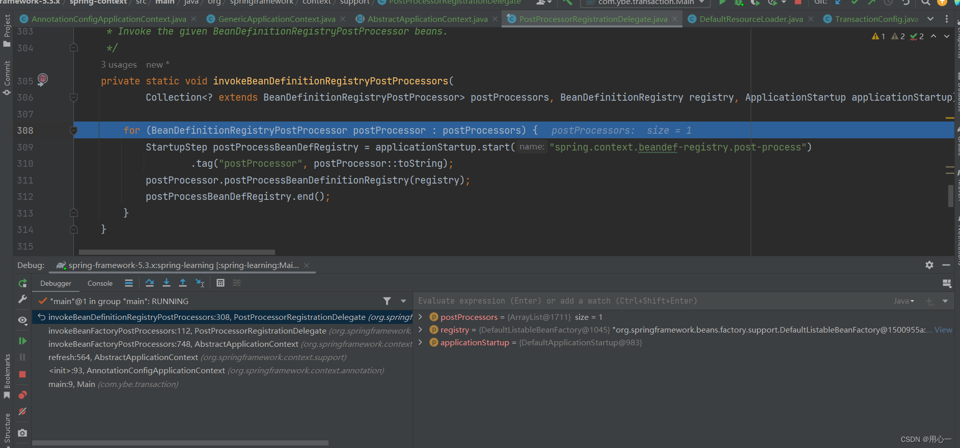This screenshot has width=960, height=448.
Task: Toggle Mute Breakpoints in debug sidebar
Action: pos(22,411)
